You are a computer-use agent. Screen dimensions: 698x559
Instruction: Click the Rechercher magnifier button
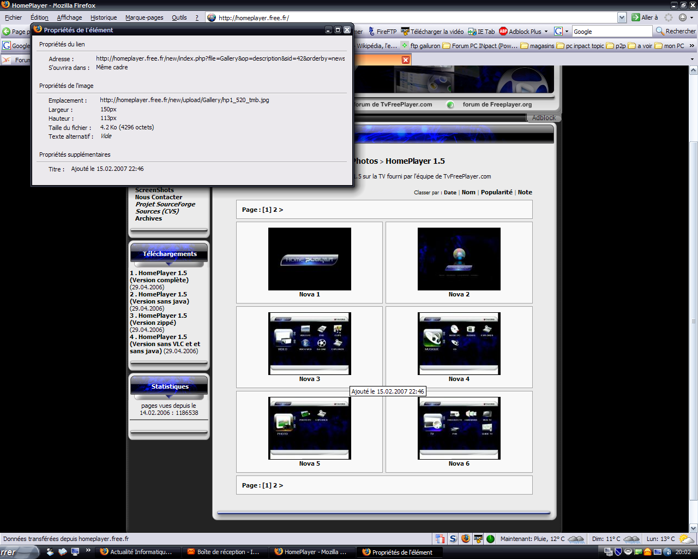(x=676, y=32)
